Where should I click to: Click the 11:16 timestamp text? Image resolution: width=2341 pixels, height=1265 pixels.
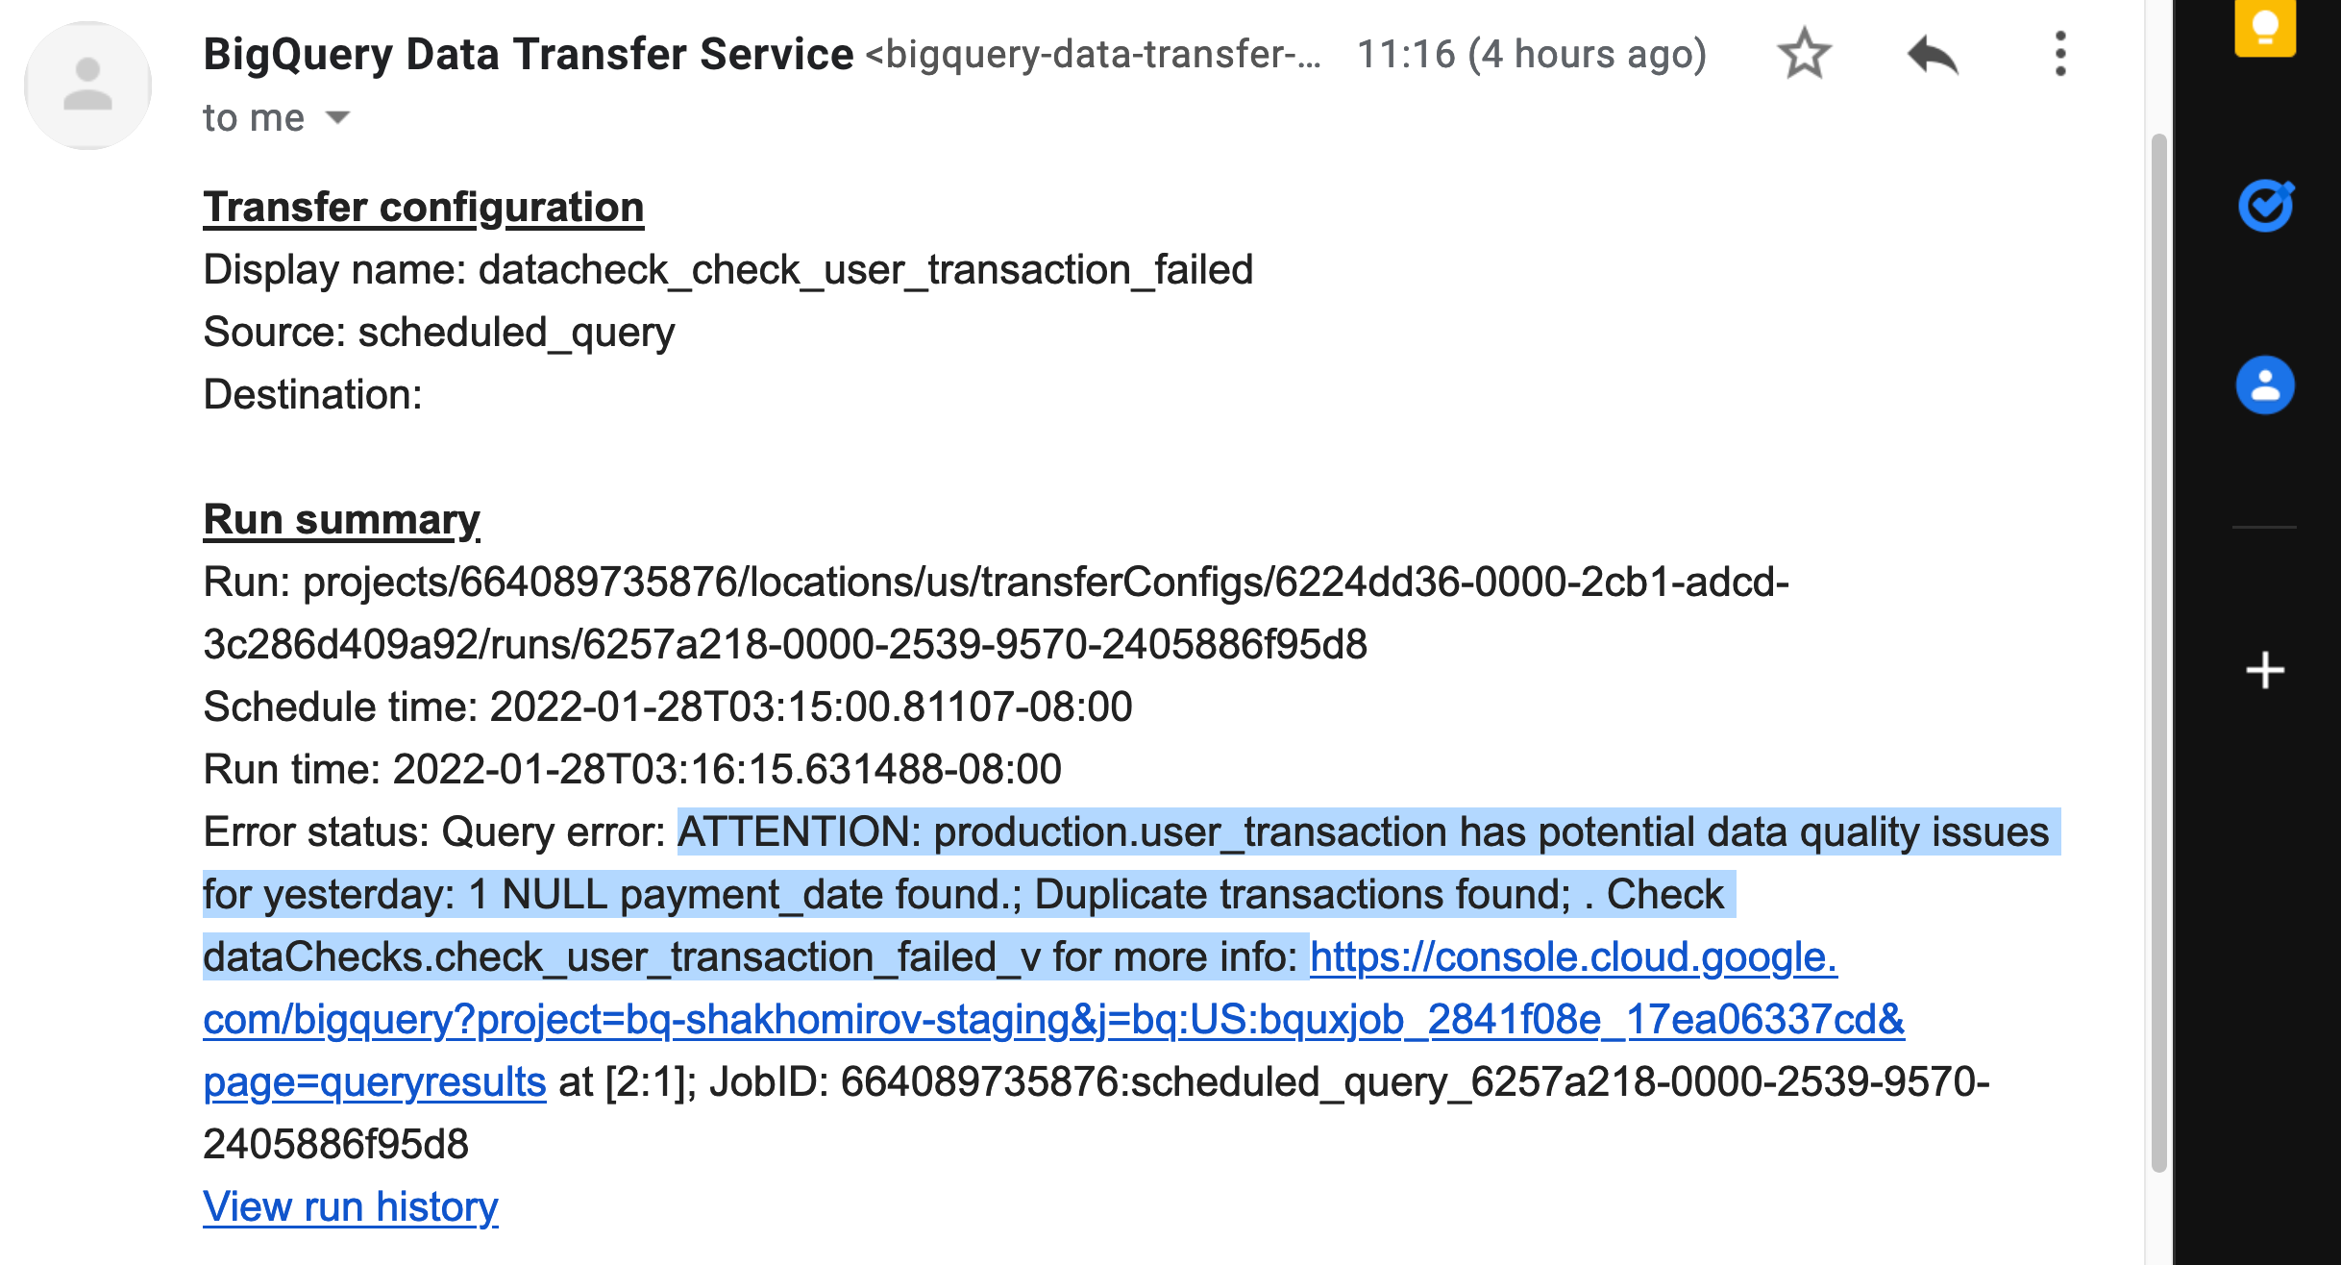1531,54
